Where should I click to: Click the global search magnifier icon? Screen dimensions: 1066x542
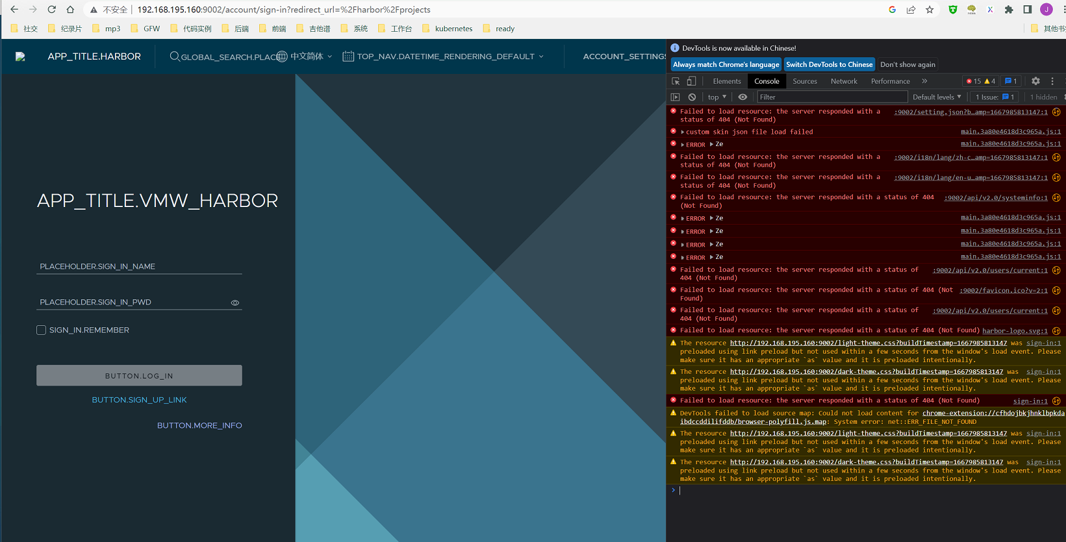point(175,56)
